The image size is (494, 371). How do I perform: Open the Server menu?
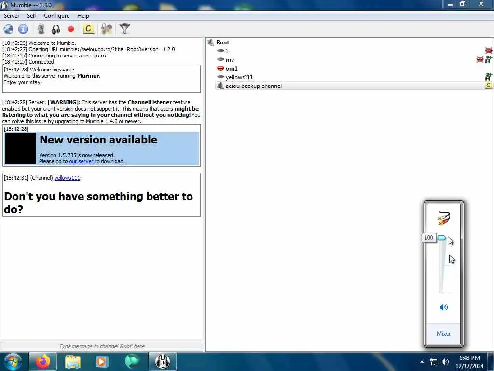coord(12,16)
